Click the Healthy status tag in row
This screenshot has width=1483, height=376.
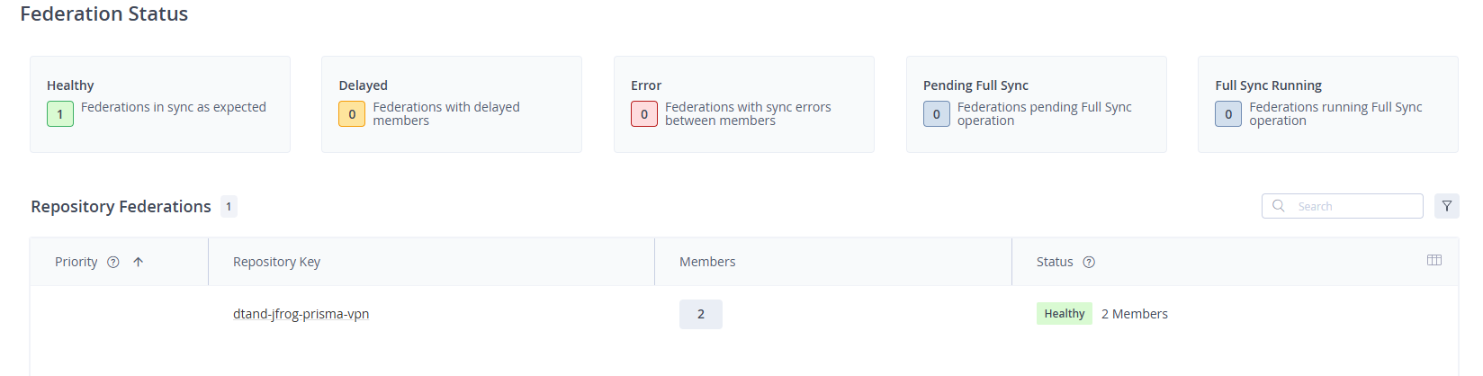1064,314
